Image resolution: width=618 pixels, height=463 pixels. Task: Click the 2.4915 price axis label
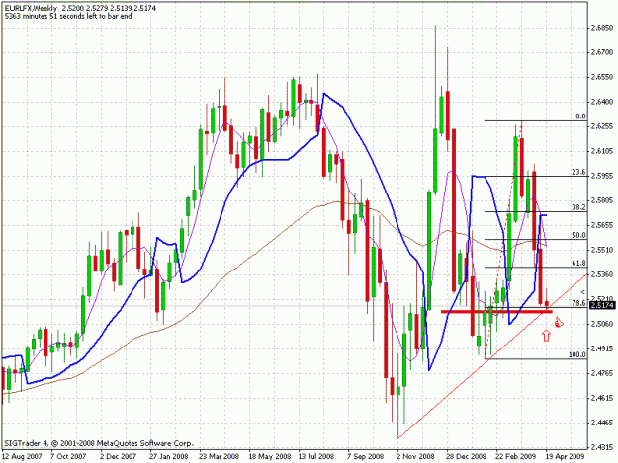(x=602, y=348)
